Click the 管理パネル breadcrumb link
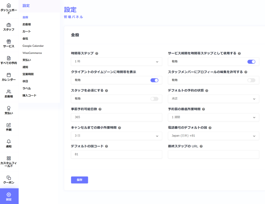Viewport: 265px width, 204px height. [73, 17]
